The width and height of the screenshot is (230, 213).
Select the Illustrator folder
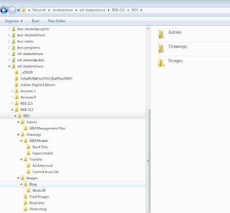tap(37, 203)
